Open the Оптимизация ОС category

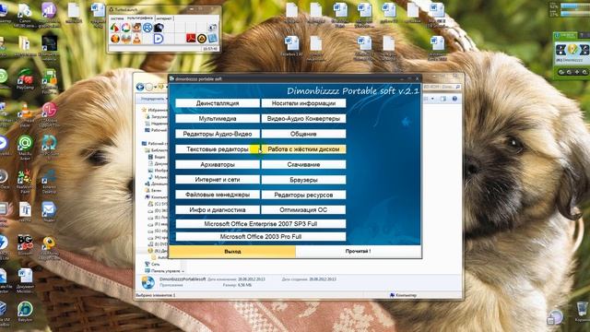(x=303, y=210)
